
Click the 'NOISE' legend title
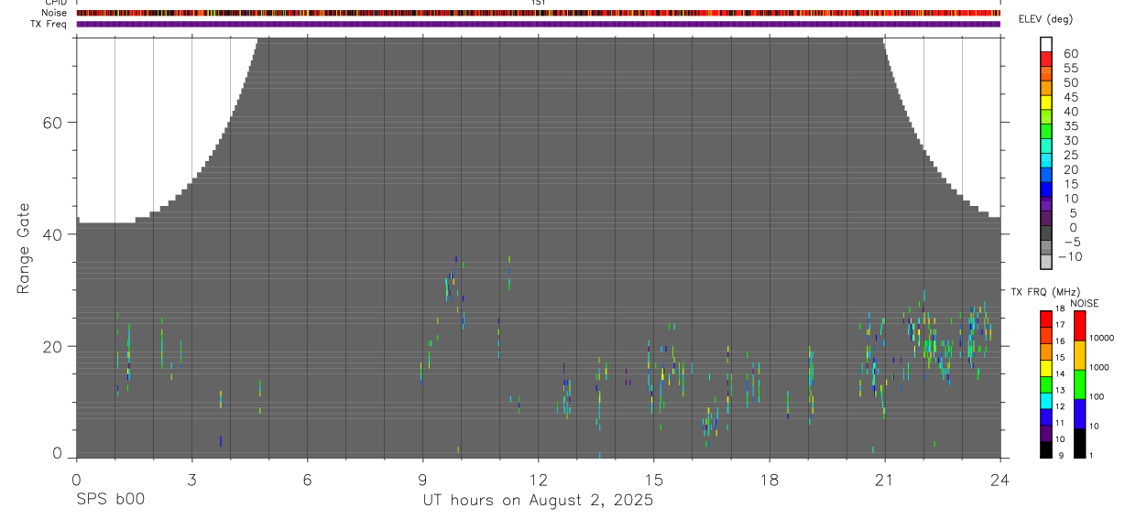click(x=1085, y=304)
